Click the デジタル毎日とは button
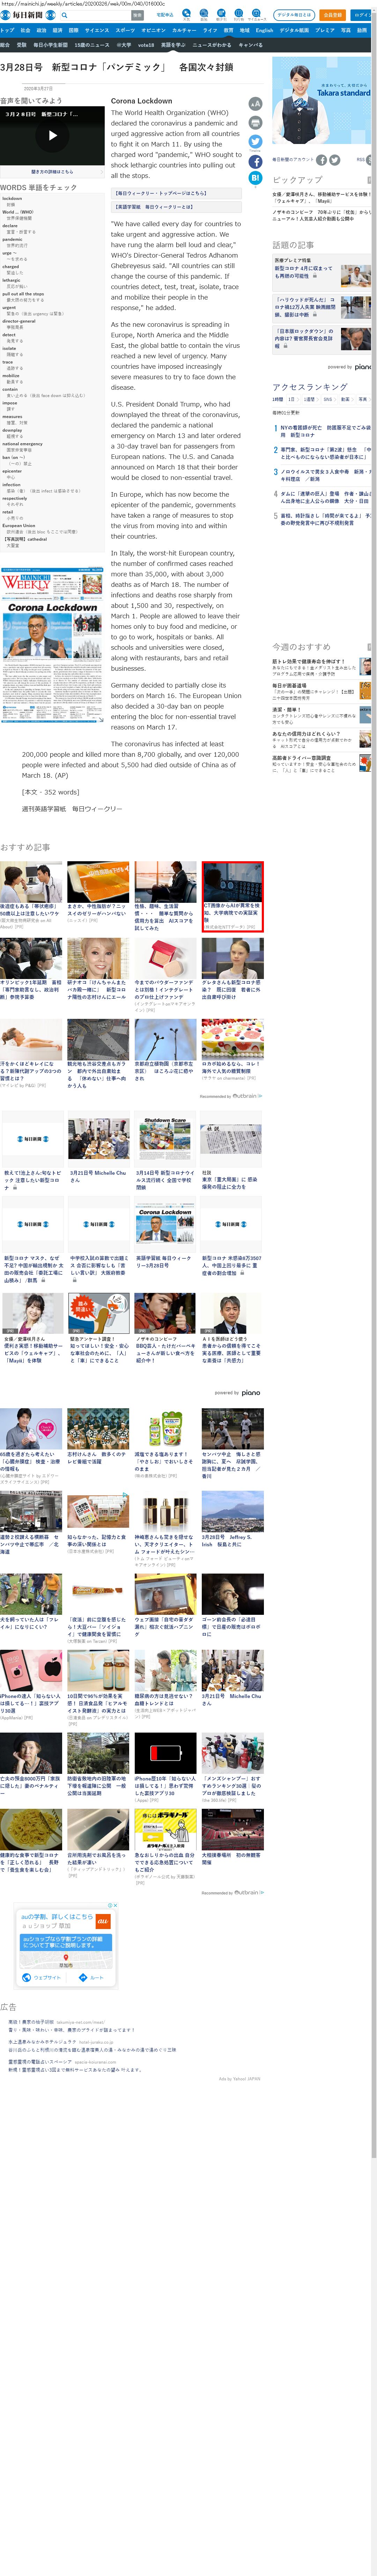 pyautogui.click(x=294, y=15)
